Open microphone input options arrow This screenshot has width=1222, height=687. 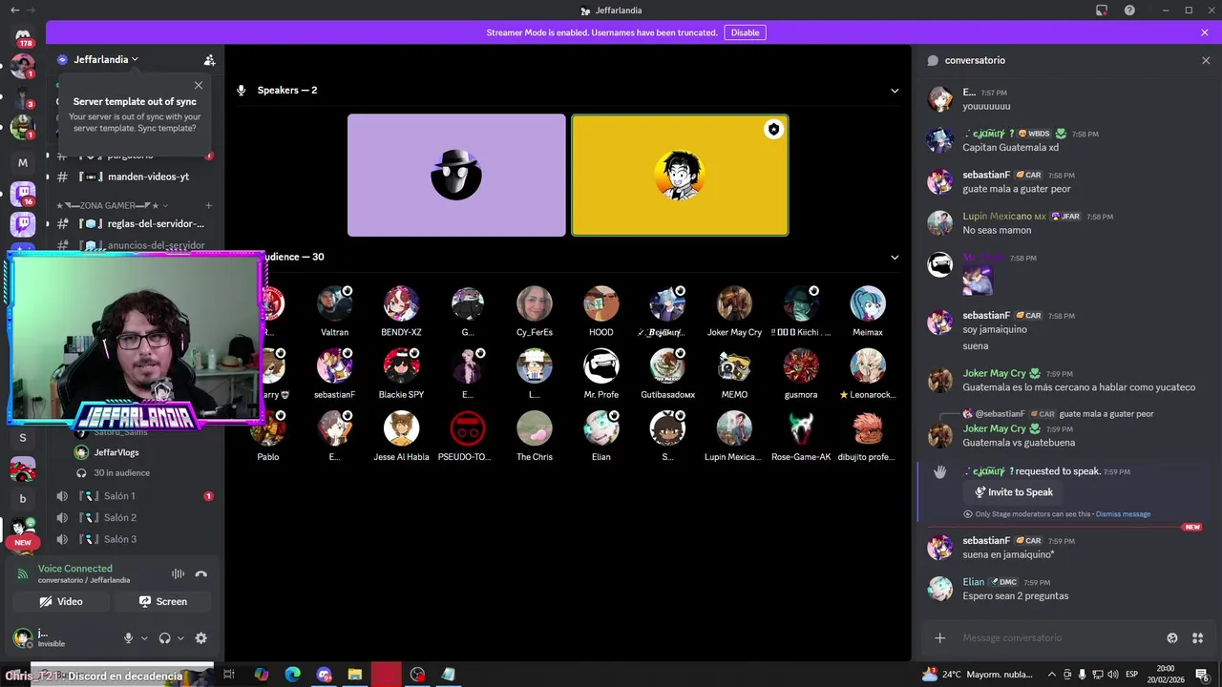(x=144, y=638)
